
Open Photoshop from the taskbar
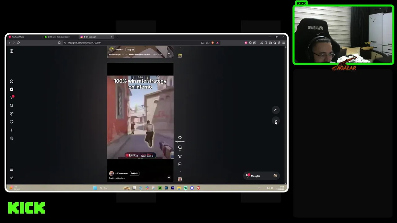click(x=166, y=188)
